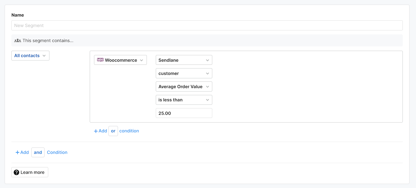Click the chevron in is less than
Viewport: 416px width, 188px height.
point(207,100)
